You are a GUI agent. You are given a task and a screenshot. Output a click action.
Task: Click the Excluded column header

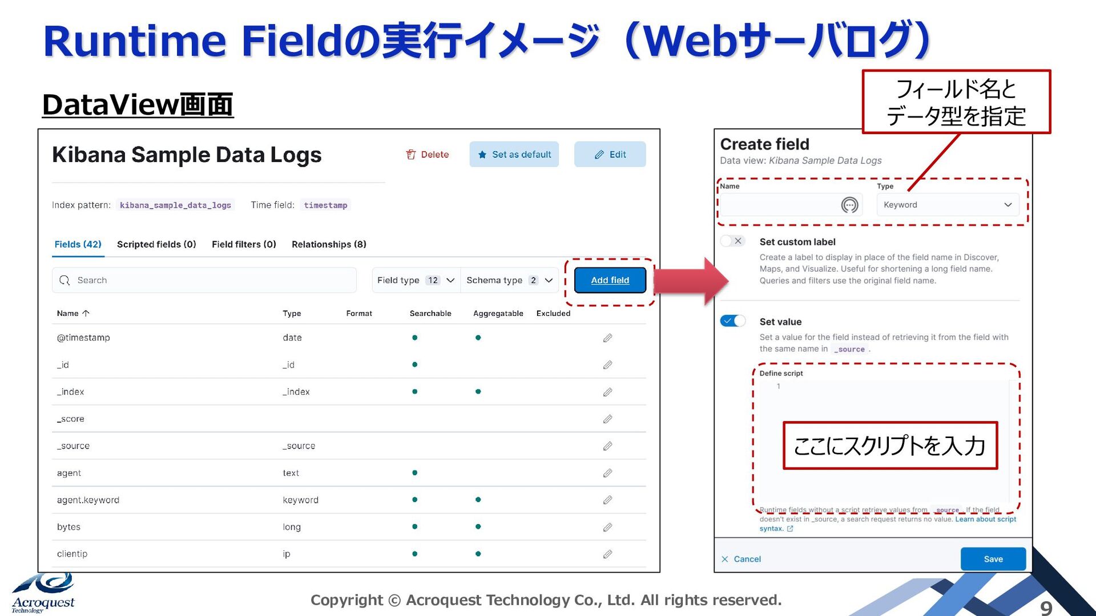click(553, 313)
